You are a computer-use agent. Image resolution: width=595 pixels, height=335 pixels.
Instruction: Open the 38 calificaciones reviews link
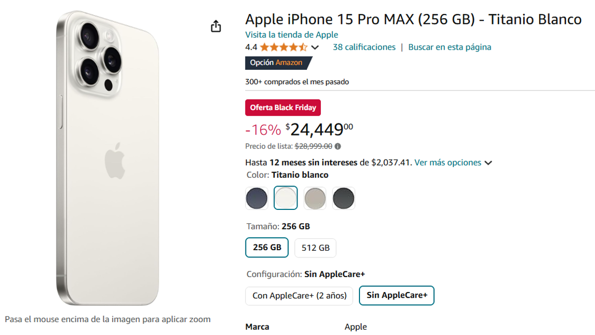pos(364,47)
